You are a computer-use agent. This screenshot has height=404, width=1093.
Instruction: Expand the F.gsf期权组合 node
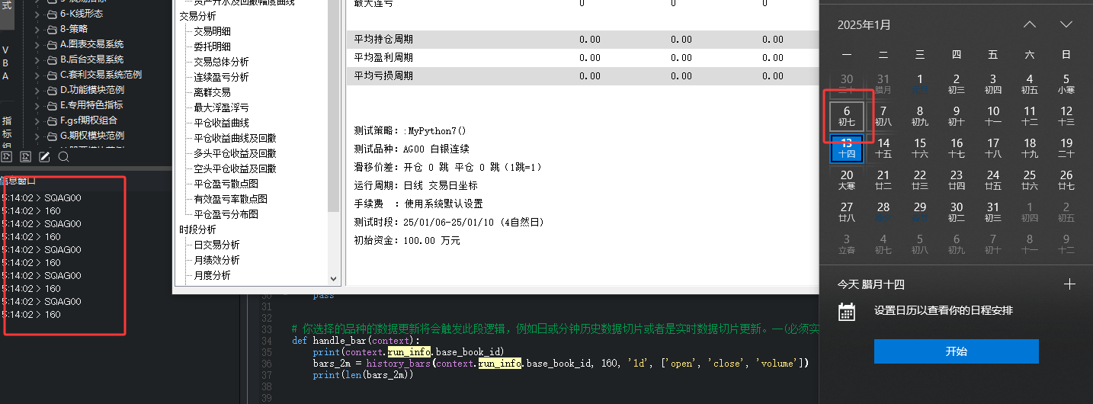point(37,120)
